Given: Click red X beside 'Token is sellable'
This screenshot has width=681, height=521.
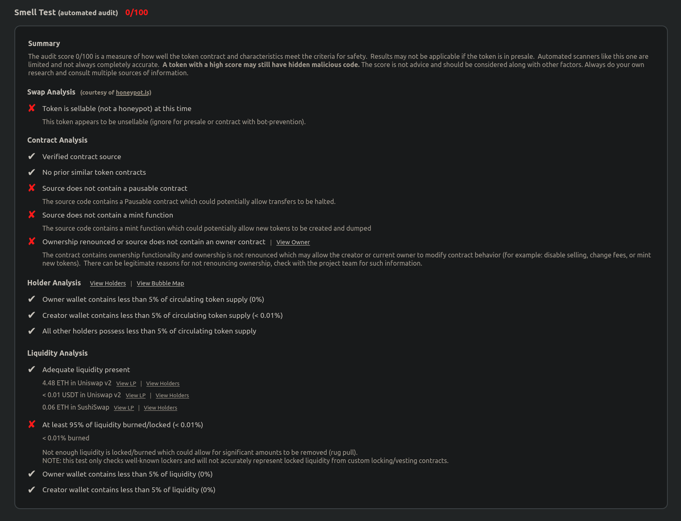Looking at the screenshot, I should (x=32, y=108).
